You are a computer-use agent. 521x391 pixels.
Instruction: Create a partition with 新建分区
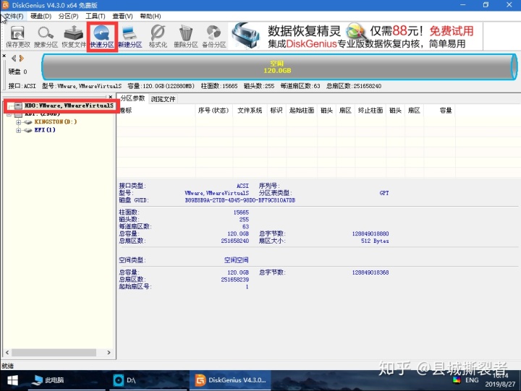click(130, 37)
